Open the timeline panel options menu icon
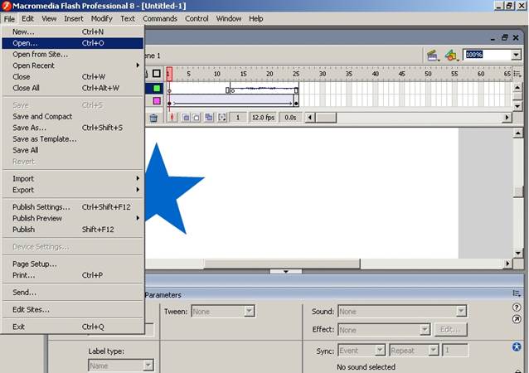Viewport: 529px width, 373px height. (517, 73)
